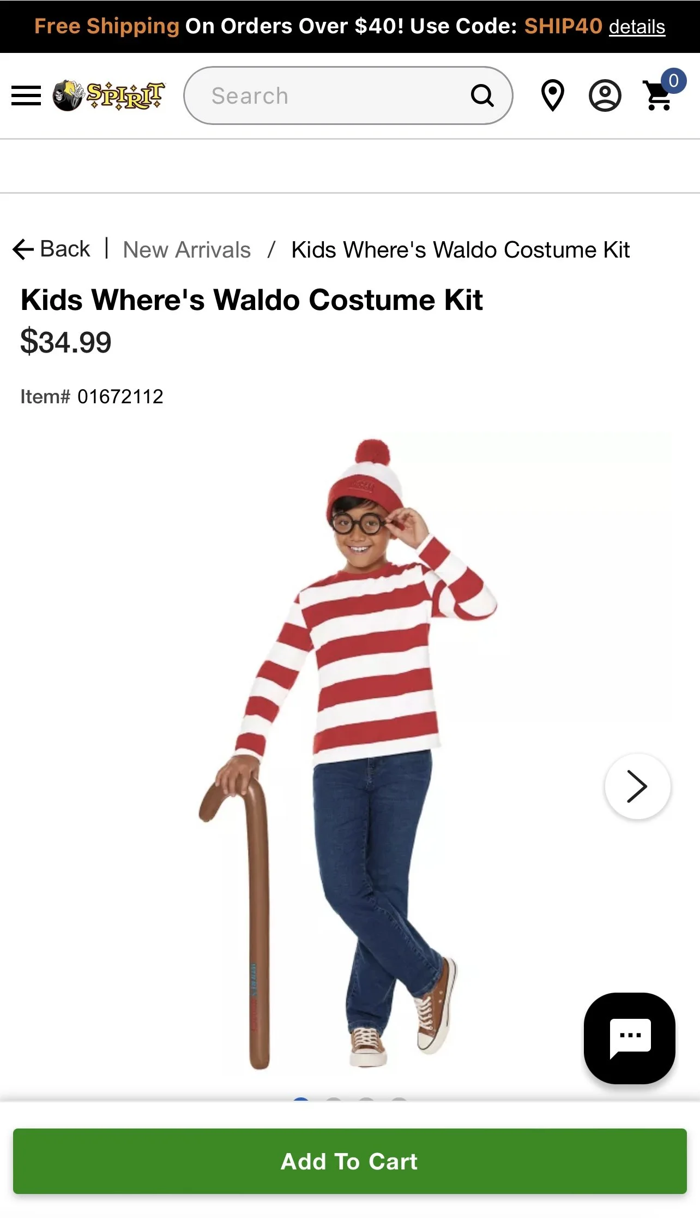This screenshot has width=700, height=1218.
Task: Open the hamburger navigation menu
Action: [x=26, y=95]
